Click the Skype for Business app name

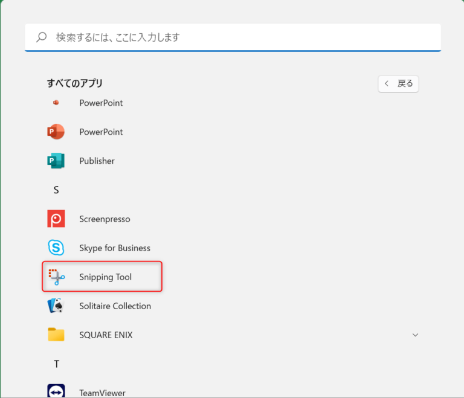click(115, 248)
